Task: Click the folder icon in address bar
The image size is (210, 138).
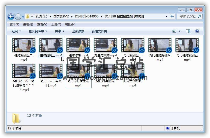Action: click(x=28, y=16)
